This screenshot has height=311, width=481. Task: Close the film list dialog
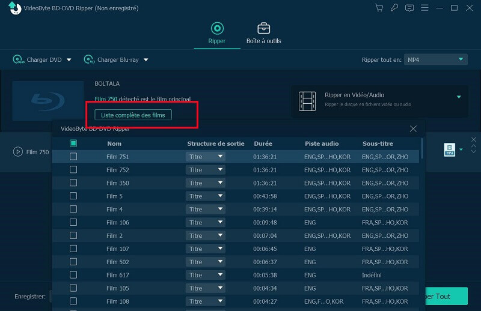pyautogui.click(x=413, y=128)
